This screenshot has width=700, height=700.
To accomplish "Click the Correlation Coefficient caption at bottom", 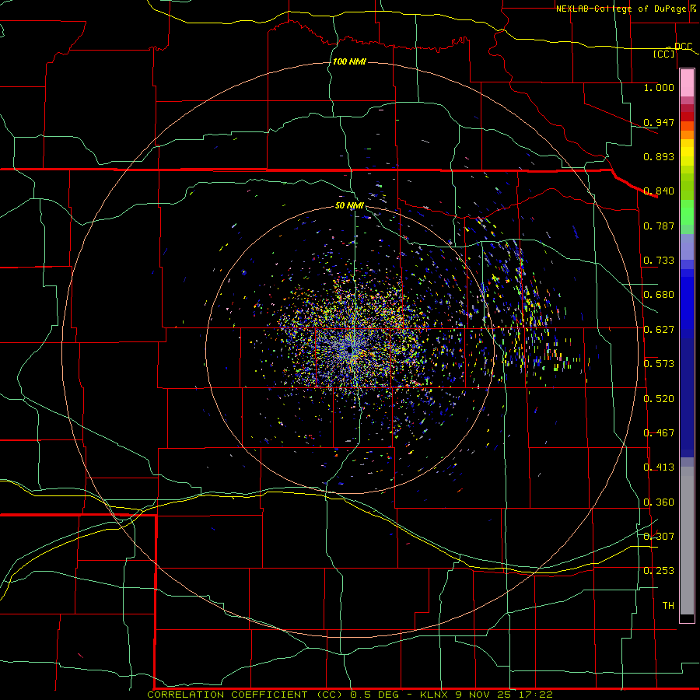I will pyautogui.click(x=350, y=695).
